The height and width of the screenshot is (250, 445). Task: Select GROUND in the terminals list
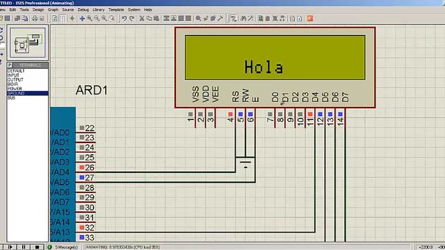[x=28, y=93]
